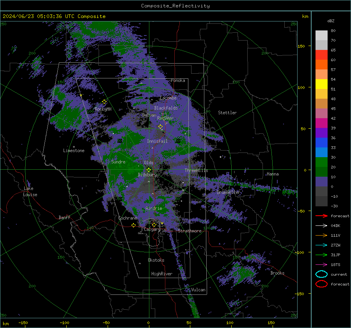
Task: Click the yellow diamond marker at Didsbury radar center
Action: (x=149, y=170)
